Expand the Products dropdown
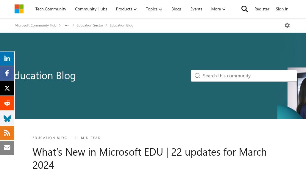This screenshot has width=306, height=172. click(x=126, y=9)
